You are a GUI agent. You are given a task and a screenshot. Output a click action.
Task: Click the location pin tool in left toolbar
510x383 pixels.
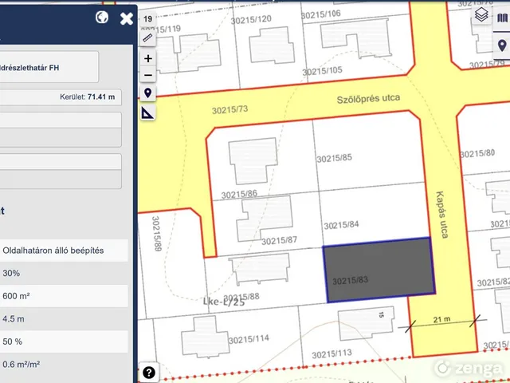point(147,94)
